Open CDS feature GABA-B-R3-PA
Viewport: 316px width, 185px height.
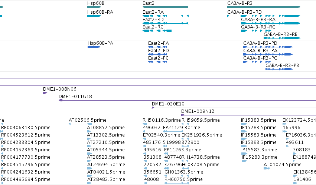260,51
